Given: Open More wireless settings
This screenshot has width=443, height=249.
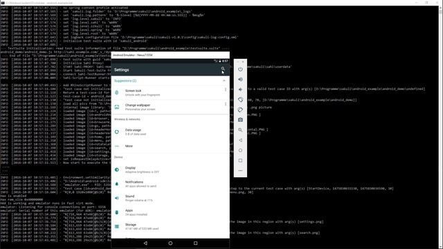Looking at the screenshot, I should 170,146.
